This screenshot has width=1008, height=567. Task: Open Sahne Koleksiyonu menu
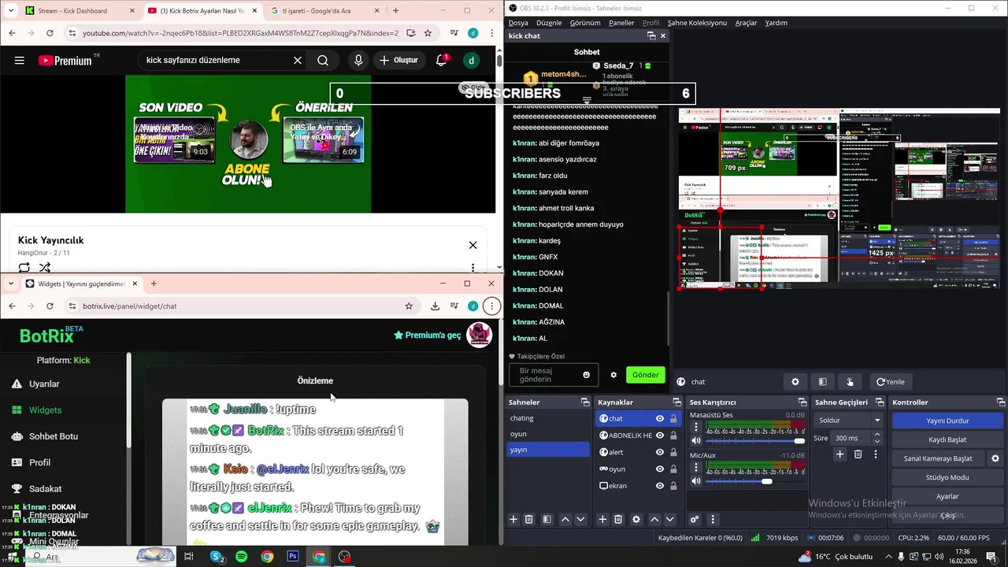(x=697, y=23)
